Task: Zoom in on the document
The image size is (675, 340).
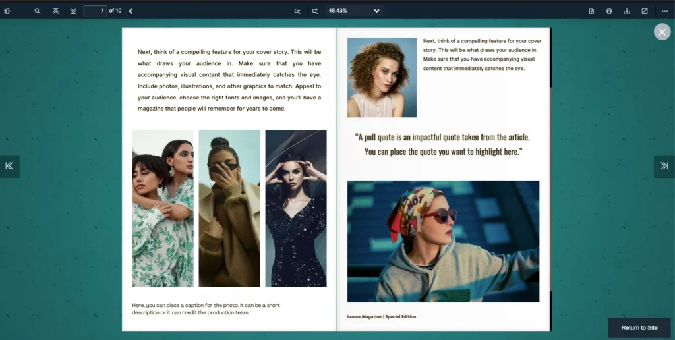Action: [x=315, y=11]
